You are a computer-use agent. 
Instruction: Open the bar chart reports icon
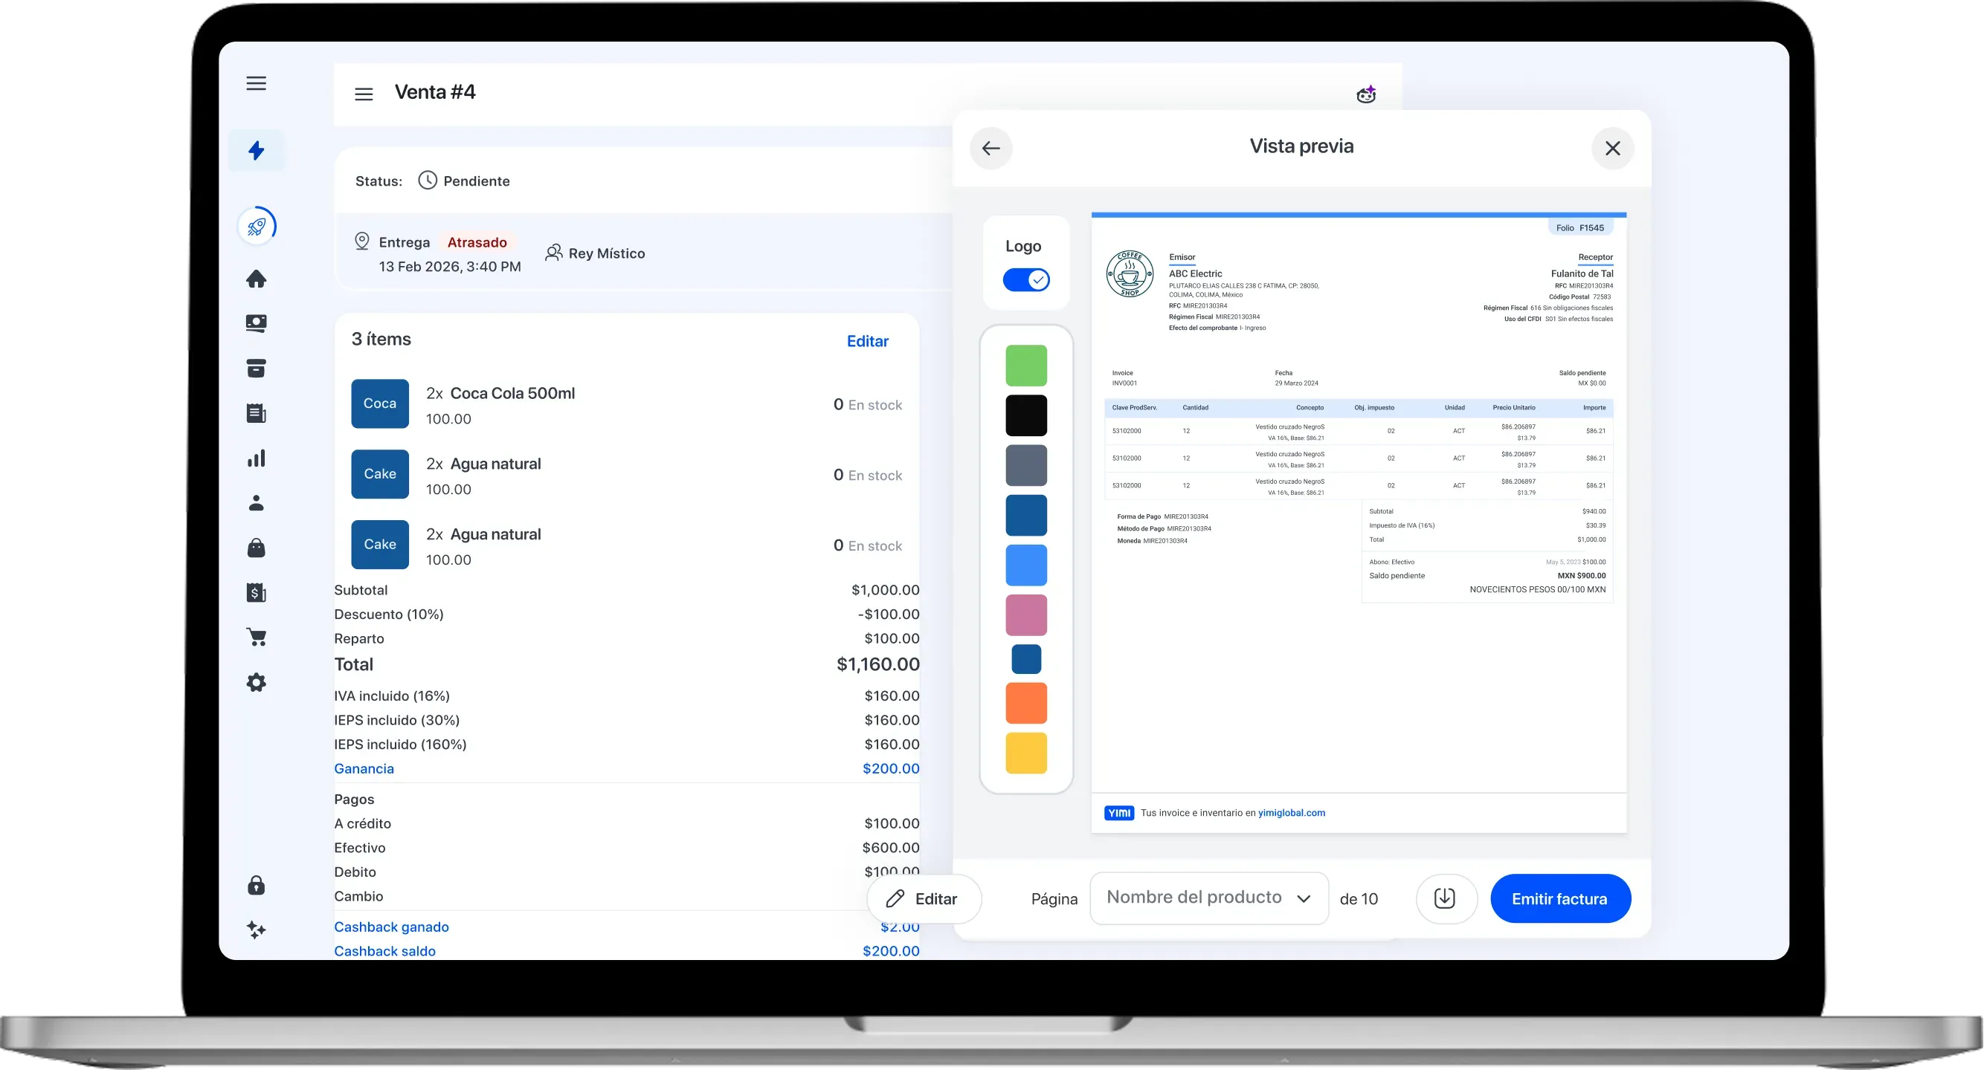(x=257, y=458)
